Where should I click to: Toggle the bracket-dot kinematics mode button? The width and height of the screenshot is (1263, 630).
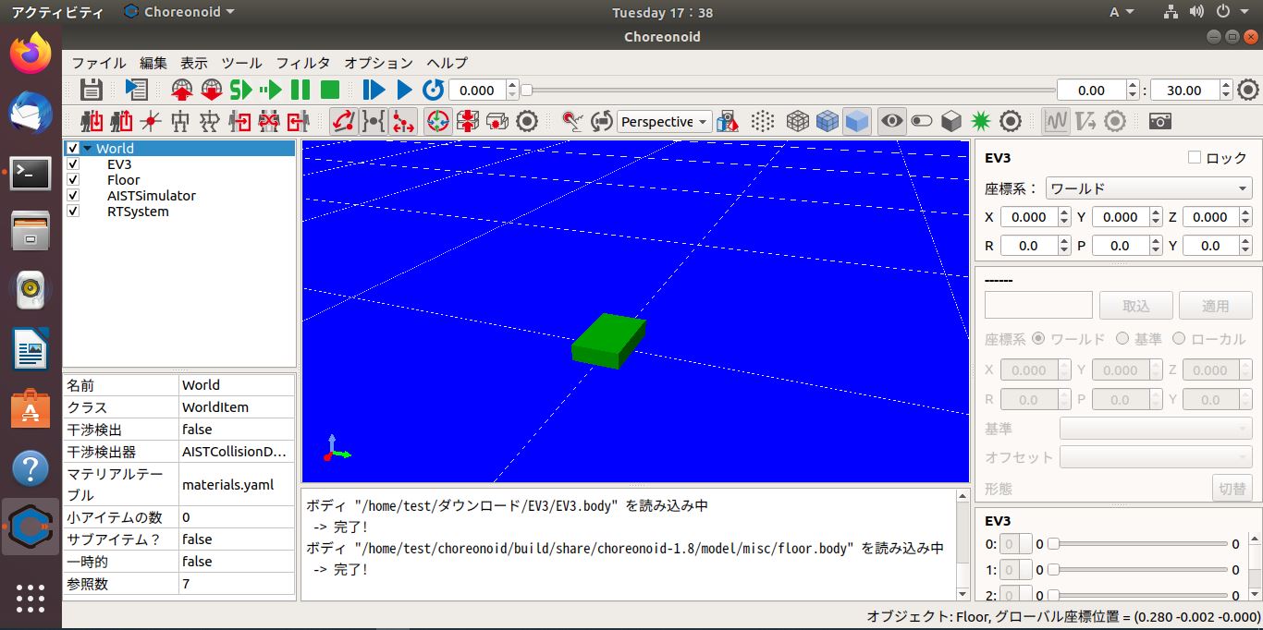click(x=374, y=121)
